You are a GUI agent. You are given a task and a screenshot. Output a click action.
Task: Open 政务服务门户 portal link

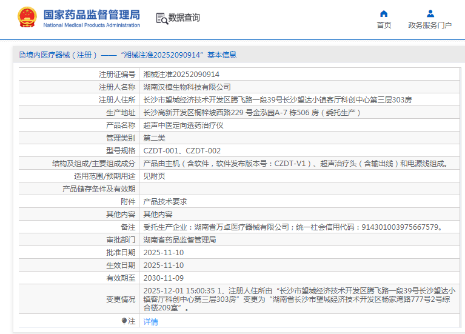coord(430,25)
